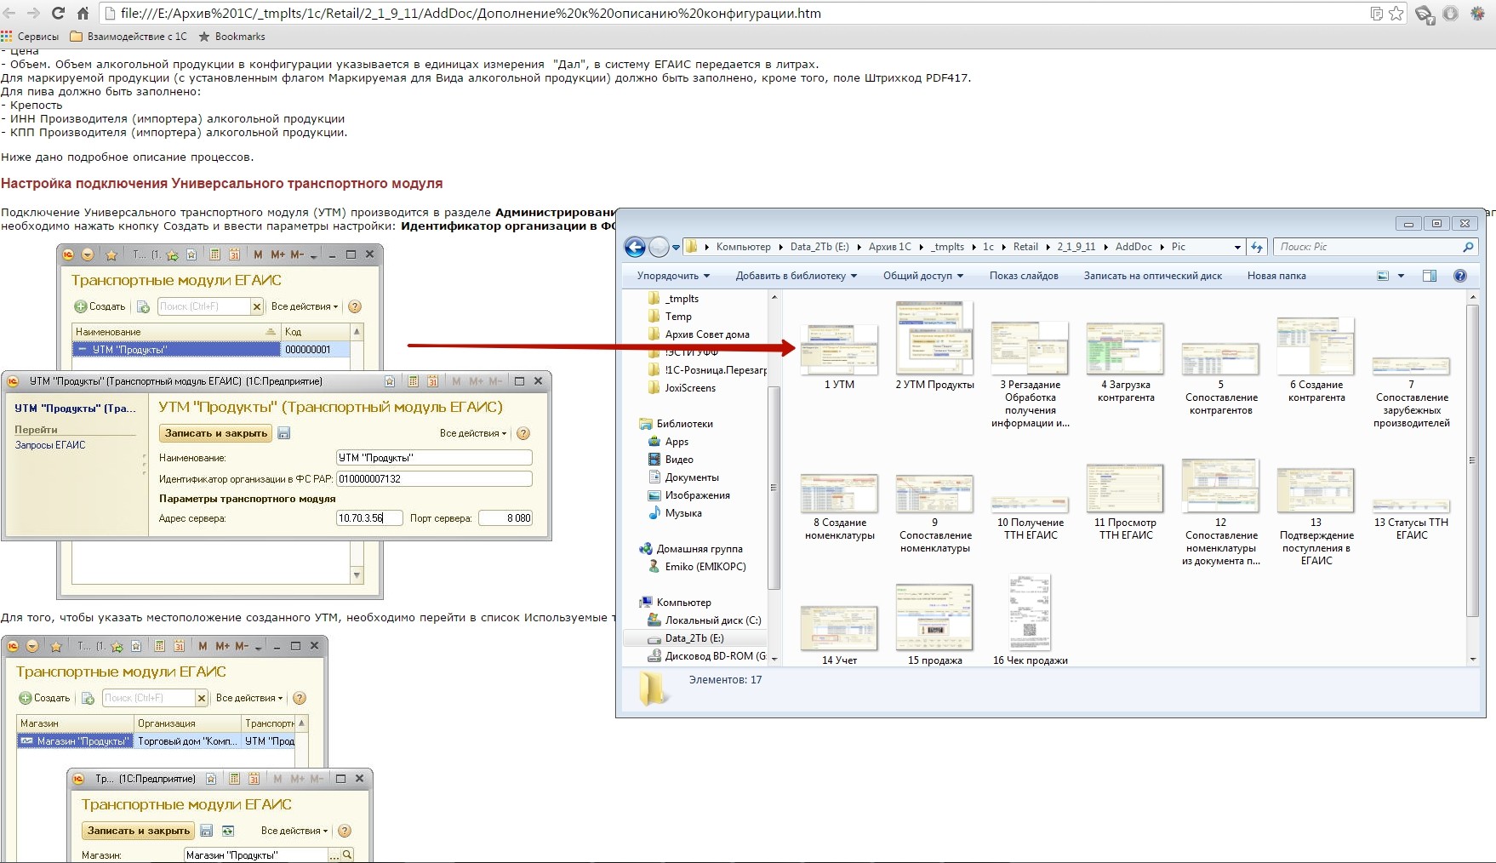Open the Взаимодействие с 1С bookmark folder
1496x863 pixels.
pos(128,37)
